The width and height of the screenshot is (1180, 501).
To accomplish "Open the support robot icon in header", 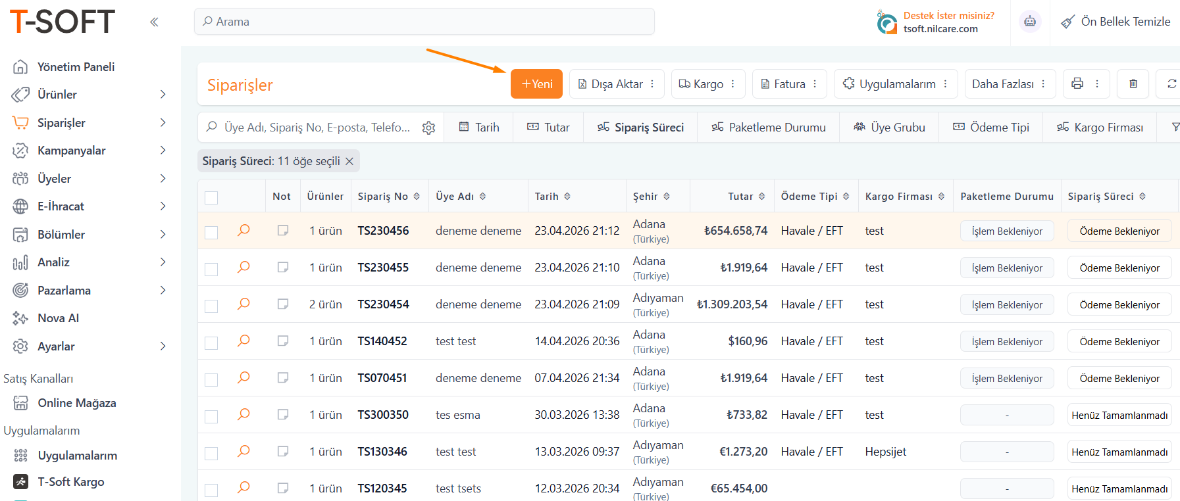I will [1030, 22].
